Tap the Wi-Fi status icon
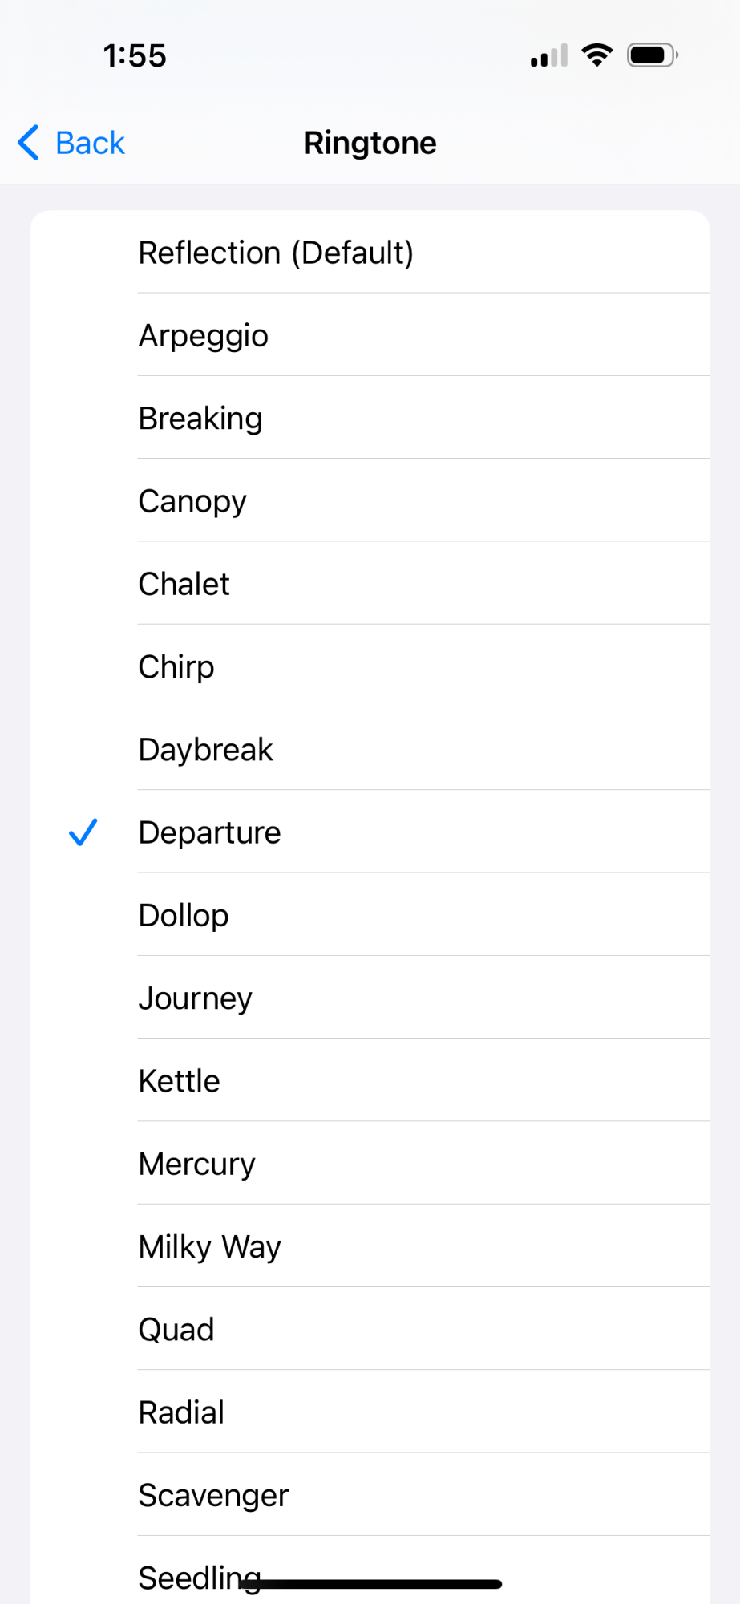 click(596, 55)
